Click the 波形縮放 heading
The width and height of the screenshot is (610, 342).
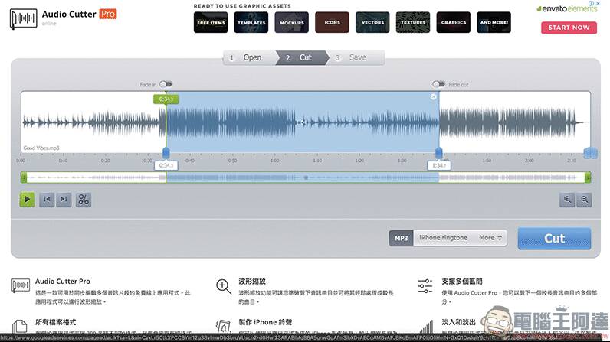coord(252,281)
